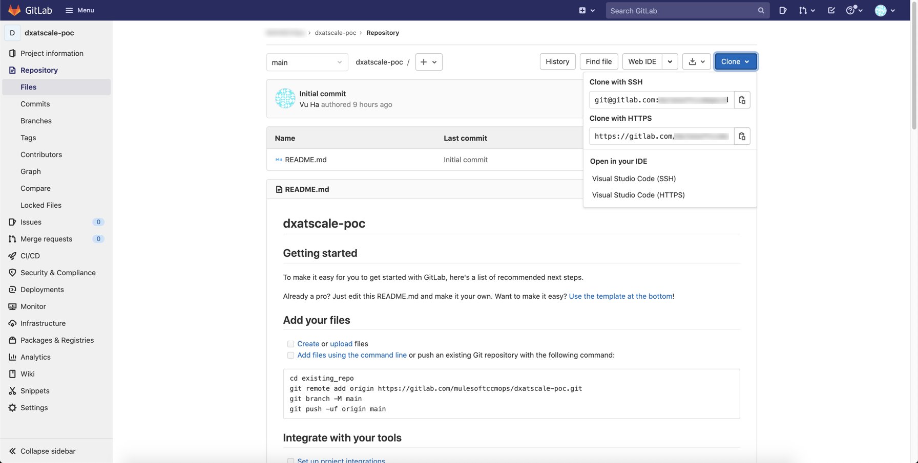Open the merge requests top bar dropdown
Screen dimensions: 918x463
click(807, 10)
